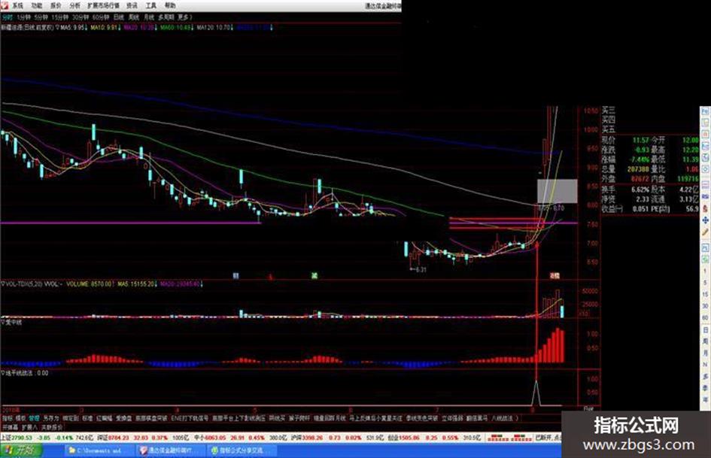This screenshot has width=711, height=458.
Task: Click the blue four-arrow move icon
Action: point(705,220)
